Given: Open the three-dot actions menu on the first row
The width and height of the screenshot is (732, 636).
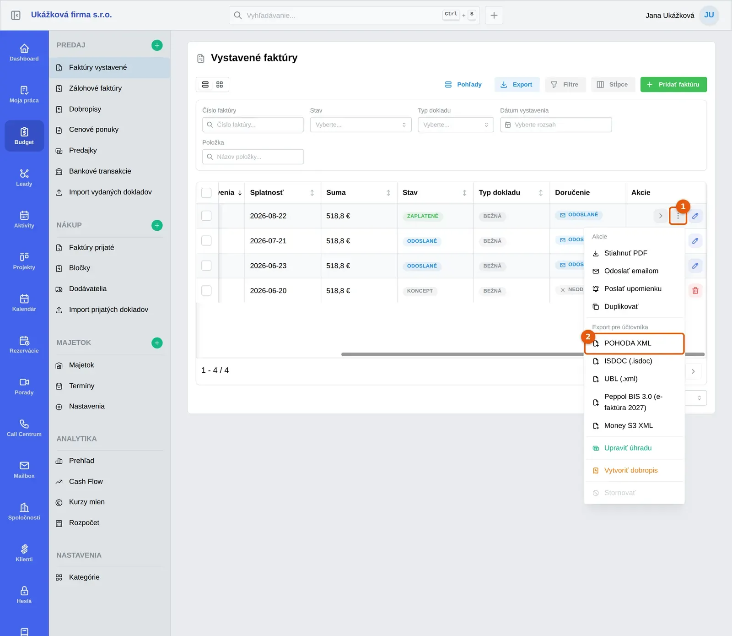Looking at the screenshot, I should coord(678,216).
